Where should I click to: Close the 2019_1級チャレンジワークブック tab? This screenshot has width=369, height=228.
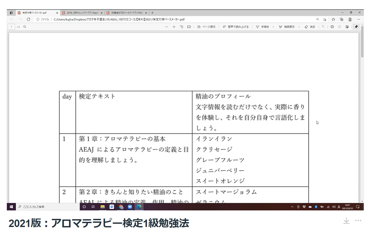pyautogui.click(x=102, y=13)
